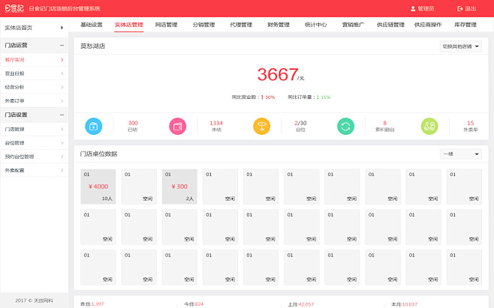Image resolution: width=494 pixels, height=308 pixels.
Task: Click the 300 已结 statistic
Action: 133,126
